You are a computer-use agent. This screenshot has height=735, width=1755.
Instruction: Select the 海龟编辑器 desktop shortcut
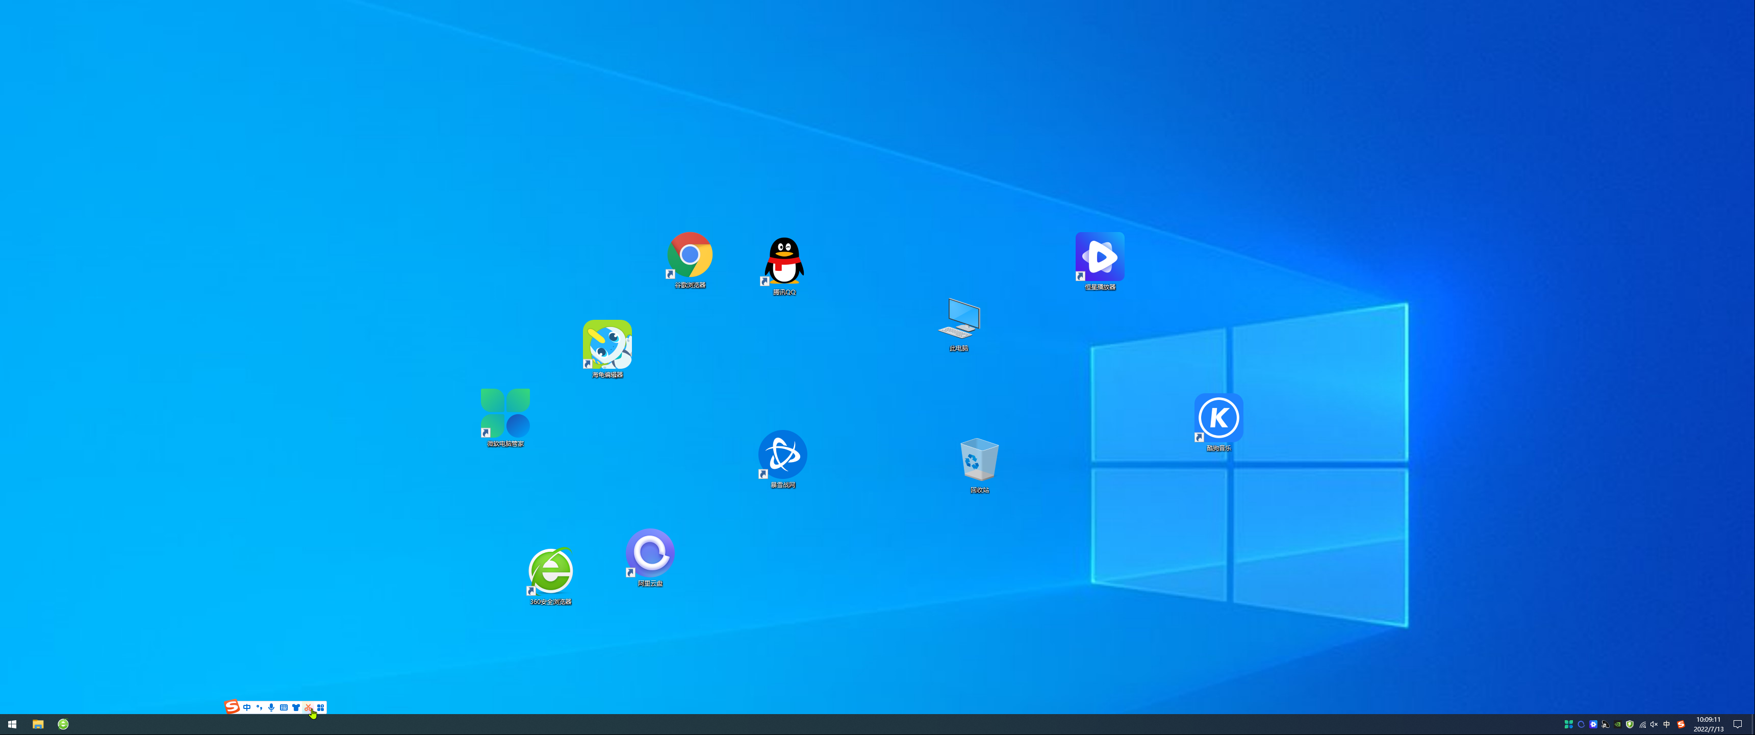(607, 349)
